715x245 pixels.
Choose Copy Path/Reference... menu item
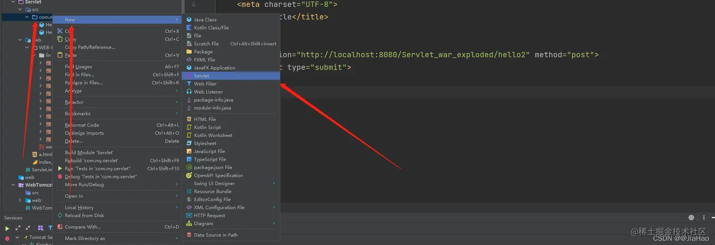(117, 47)
